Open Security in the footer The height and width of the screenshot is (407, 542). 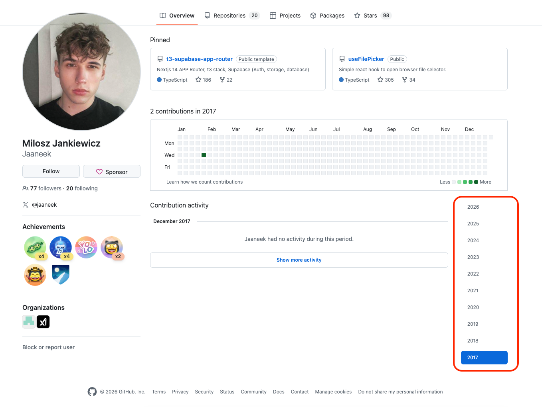(x=204, y=392)
